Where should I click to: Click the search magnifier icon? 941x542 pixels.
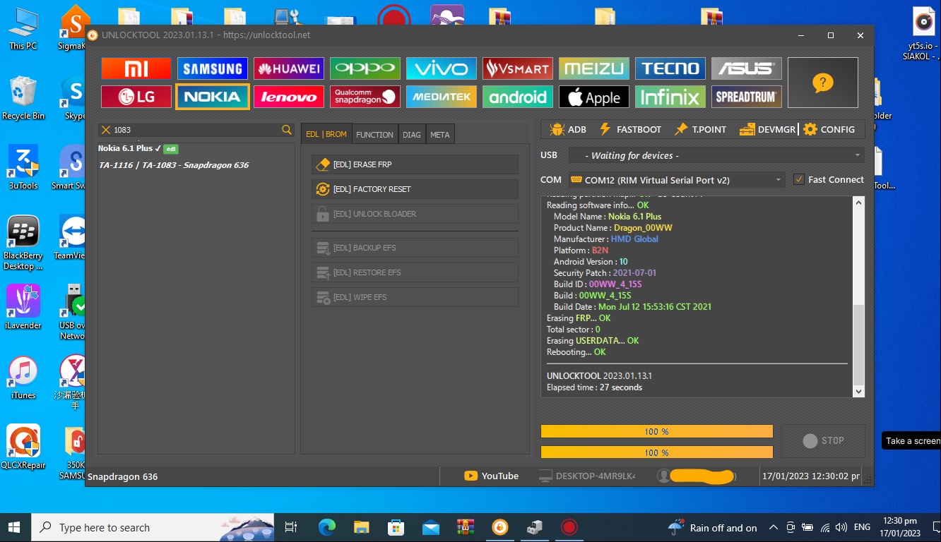tap(287, 130)
